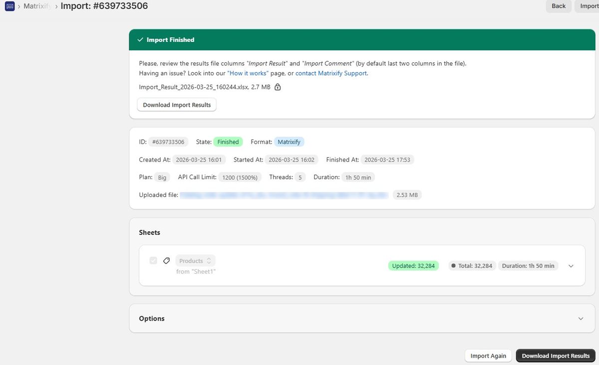Click the Sheets section heading
This screenshot has height=365, width=599.
(149, 233)
